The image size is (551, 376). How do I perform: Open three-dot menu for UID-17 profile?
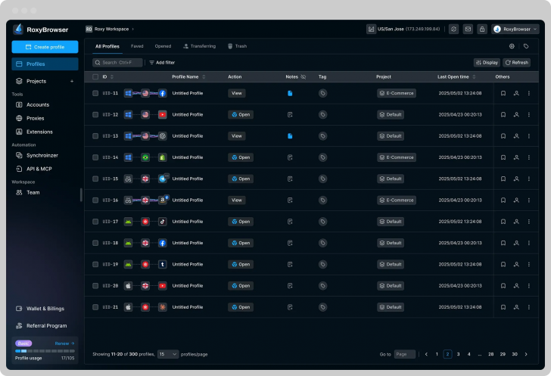[x=528, y=222]
